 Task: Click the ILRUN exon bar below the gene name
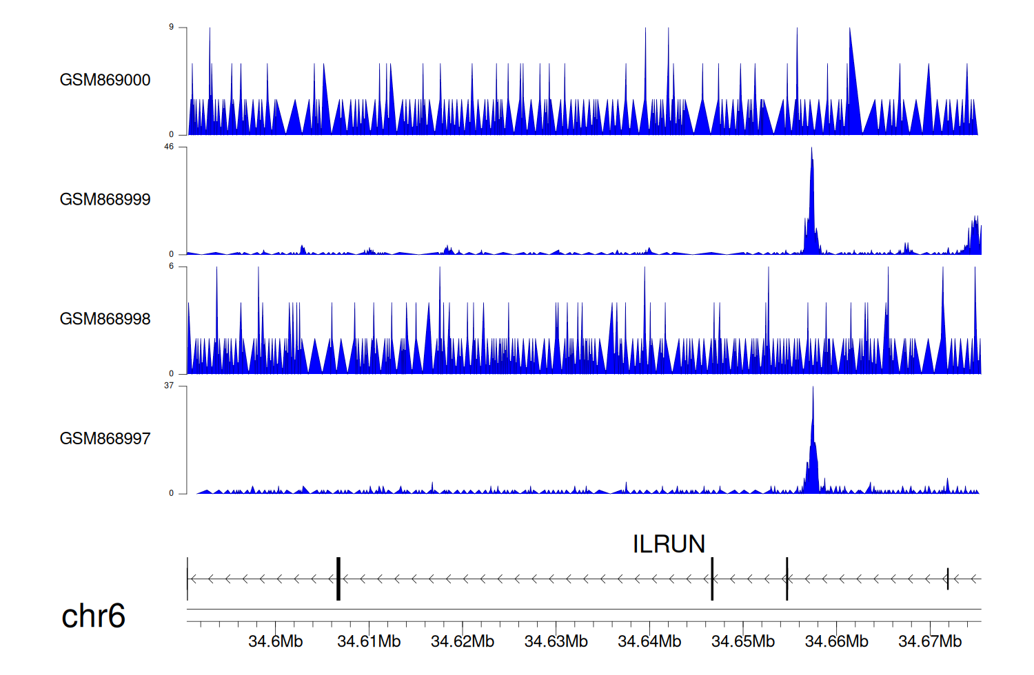(x=712, y=579)
